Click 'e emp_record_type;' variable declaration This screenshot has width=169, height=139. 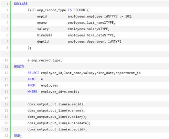coord(45,61)
